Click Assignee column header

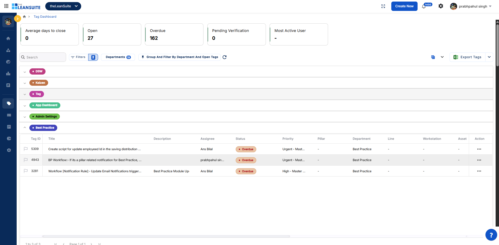point(207,139)
